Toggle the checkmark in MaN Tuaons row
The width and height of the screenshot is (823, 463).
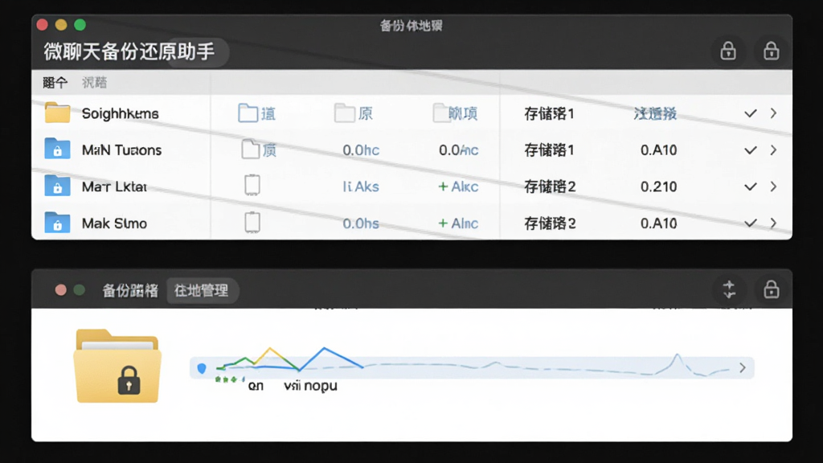click(751, 150)
